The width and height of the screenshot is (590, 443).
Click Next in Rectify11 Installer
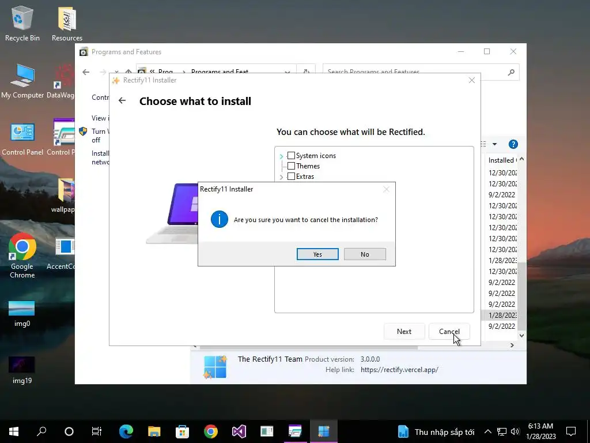pos(404,332)
